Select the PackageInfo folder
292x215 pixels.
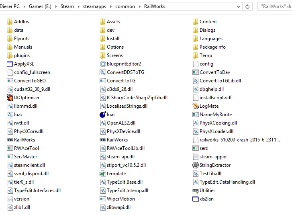tap(209, 47)
